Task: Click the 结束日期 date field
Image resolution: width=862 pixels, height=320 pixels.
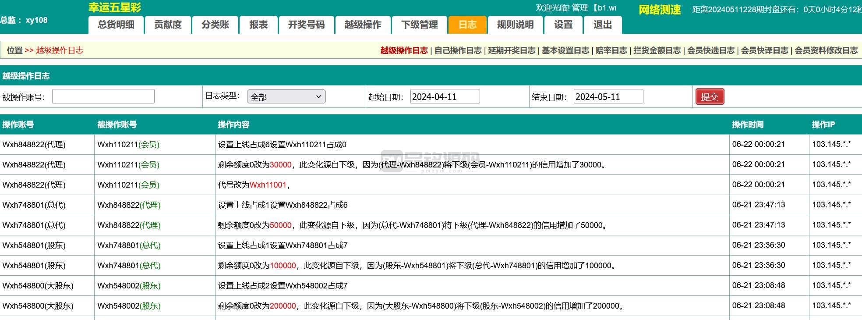Action: pyautogui.click(x=608, y=96)
